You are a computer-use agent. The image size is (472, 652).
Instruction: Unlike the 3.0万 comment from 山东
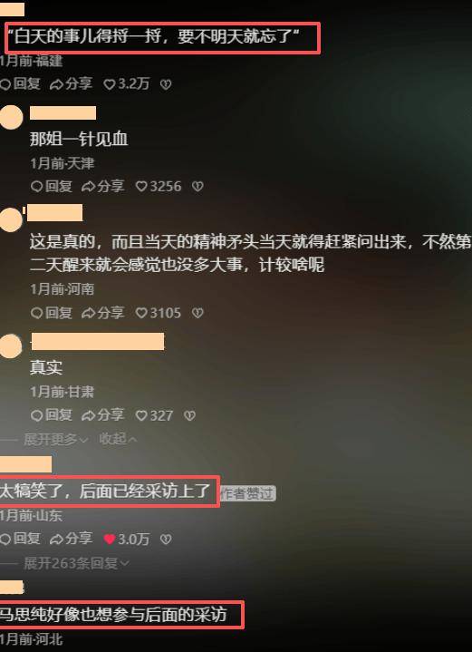pyautogui.click(x=126, y=540)
